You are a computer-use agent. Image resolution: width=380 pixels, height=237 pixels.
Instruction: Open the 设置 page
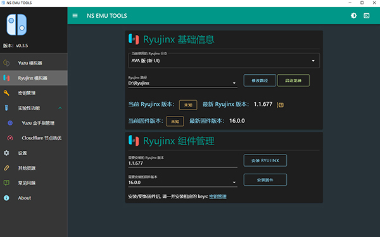[x=34, y=153]
